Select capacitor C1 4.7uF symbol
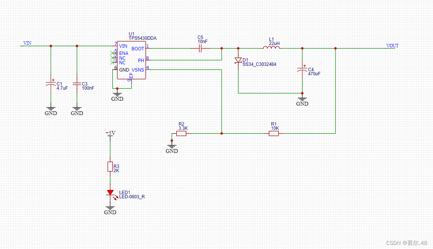This screenshot has width=433, height=249. pos(51,84)
